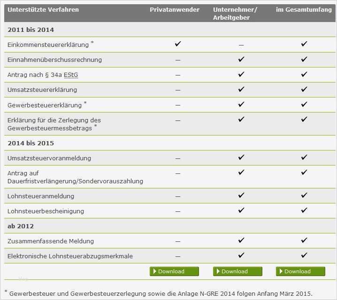Click Unternehmer checkmark for Umsatzsteuererklärung
Viewport: 337px width, 300px height.
click(241, 90)
